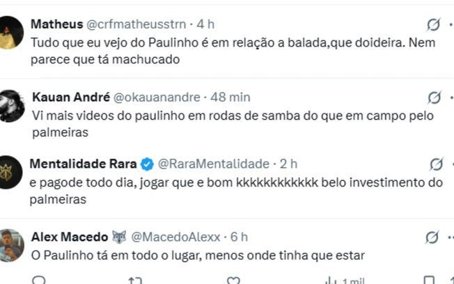
Task: Click Alex Macedo's profile photo
Action: coord(12,244)
